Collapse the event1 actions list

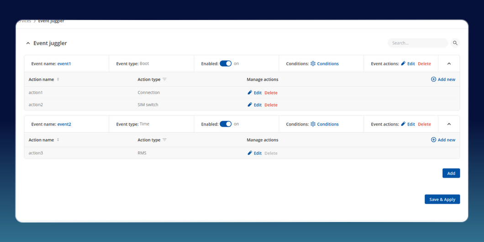[449, 64]
